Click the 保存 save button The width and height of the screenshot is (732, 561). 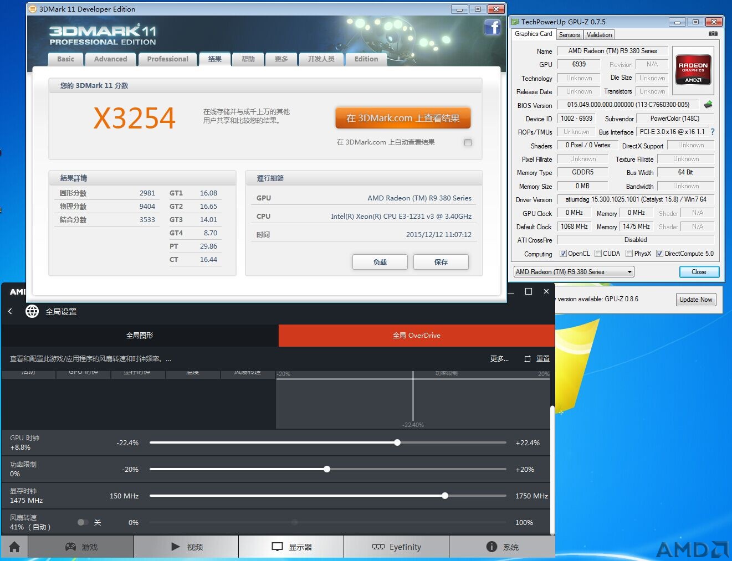pos(441,262)
